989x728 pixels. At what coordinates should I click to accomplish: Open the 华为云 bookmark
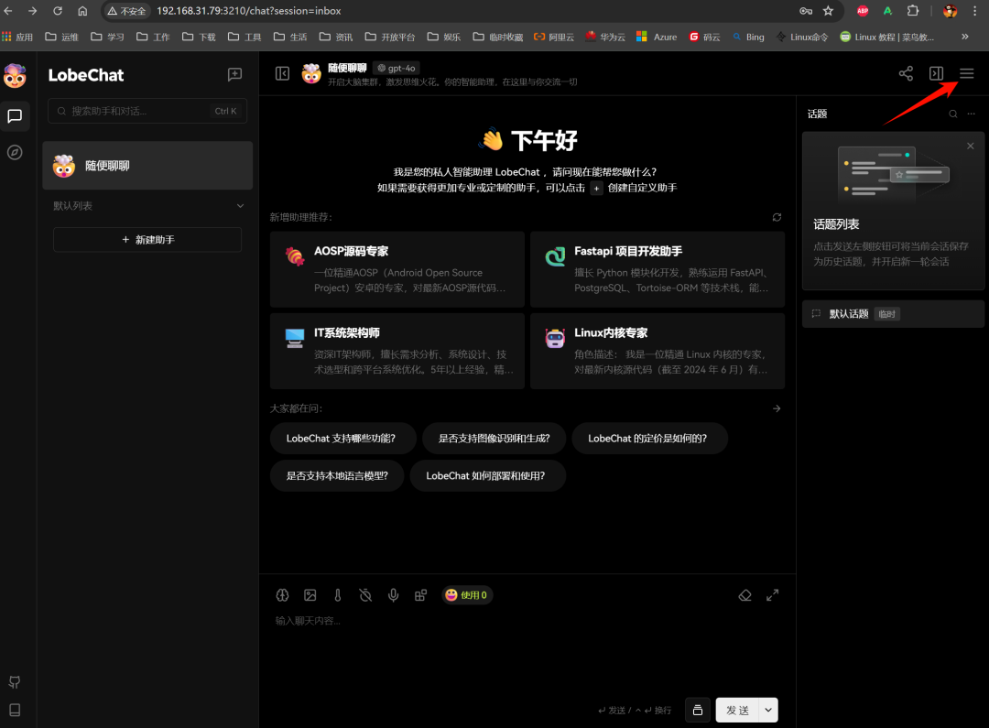click(x=605, y=38)
